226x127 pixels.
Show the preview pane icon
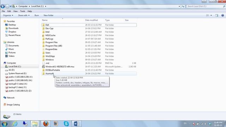pyautogui.click(x=216, y=16)
